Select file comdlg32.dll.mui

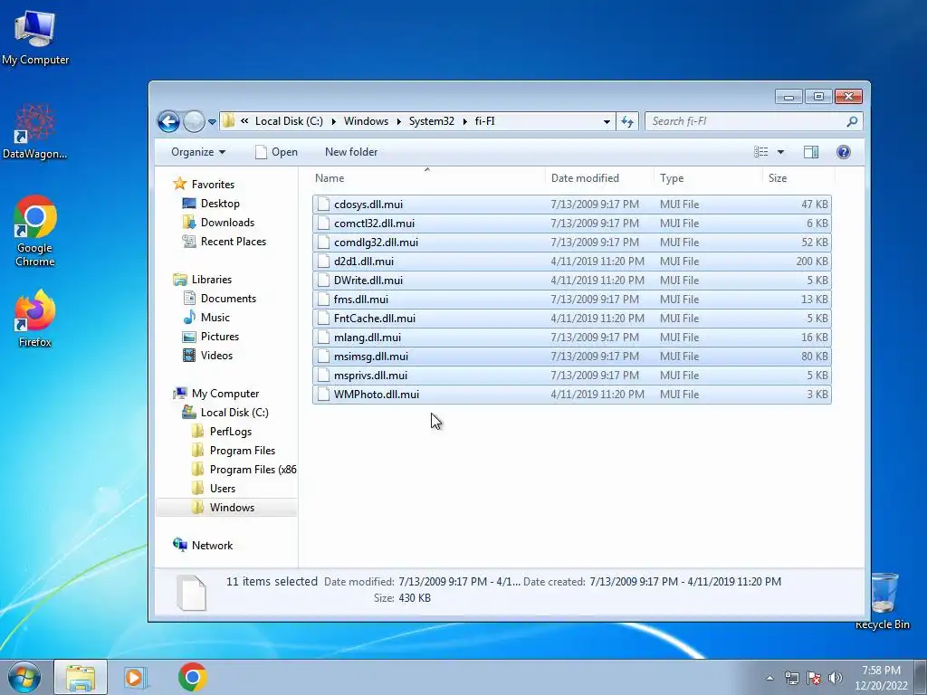coord(572,243)
